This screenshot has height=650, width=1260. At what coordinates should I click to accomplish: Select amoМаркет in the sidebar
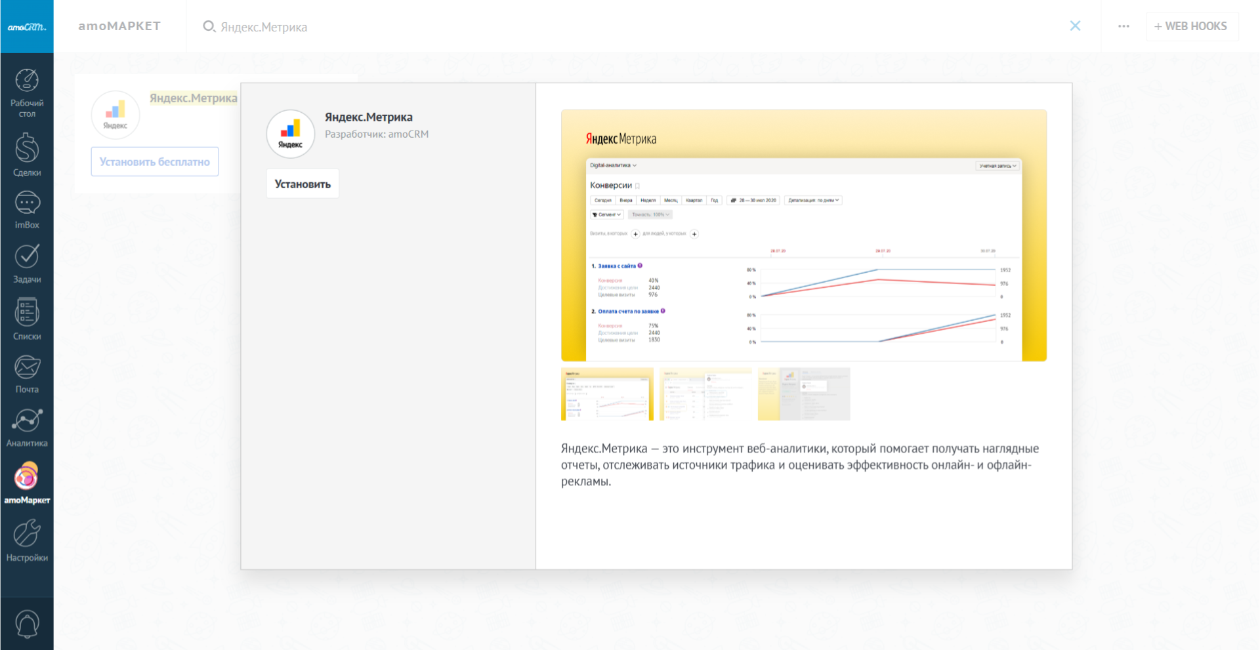tap(27, 483)
